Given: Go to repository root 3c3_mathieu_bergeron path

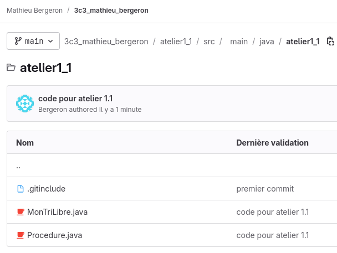Looking at the screenshot, I should 106,42.
